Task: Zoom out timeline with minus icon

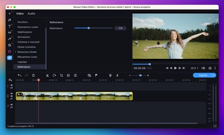Action: tap(130, 75)
